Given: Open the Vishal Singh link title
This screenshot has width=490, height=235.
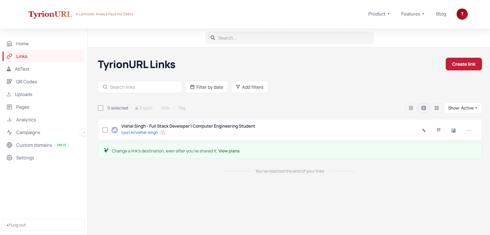Looking at the screenshot, I should 188,126.
